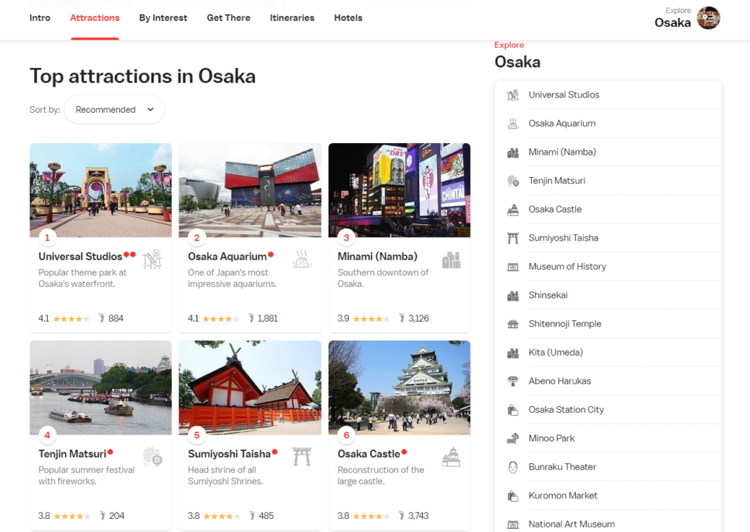Click sidebar Shitennoji Temple icon
Image resolution: width=750 pixels, height=532 pixels.
pos(513,324)
